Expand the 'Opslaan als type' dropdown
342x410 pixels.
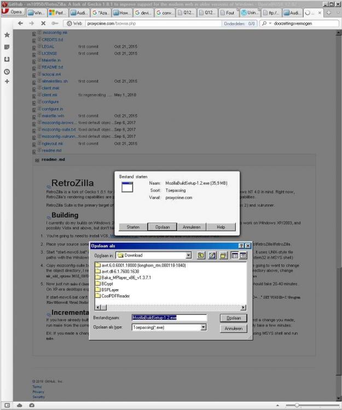click(x=204, y=327)
